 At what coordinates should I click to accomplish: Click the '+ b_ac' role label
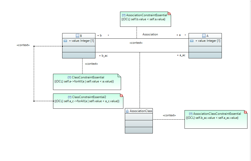[103, 56]
